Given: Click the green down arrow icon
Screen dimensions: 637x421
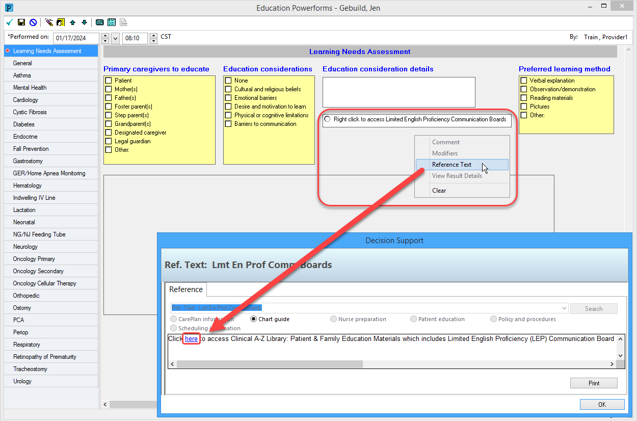Looking at the screenshot, I should click(x=84, y=22).
